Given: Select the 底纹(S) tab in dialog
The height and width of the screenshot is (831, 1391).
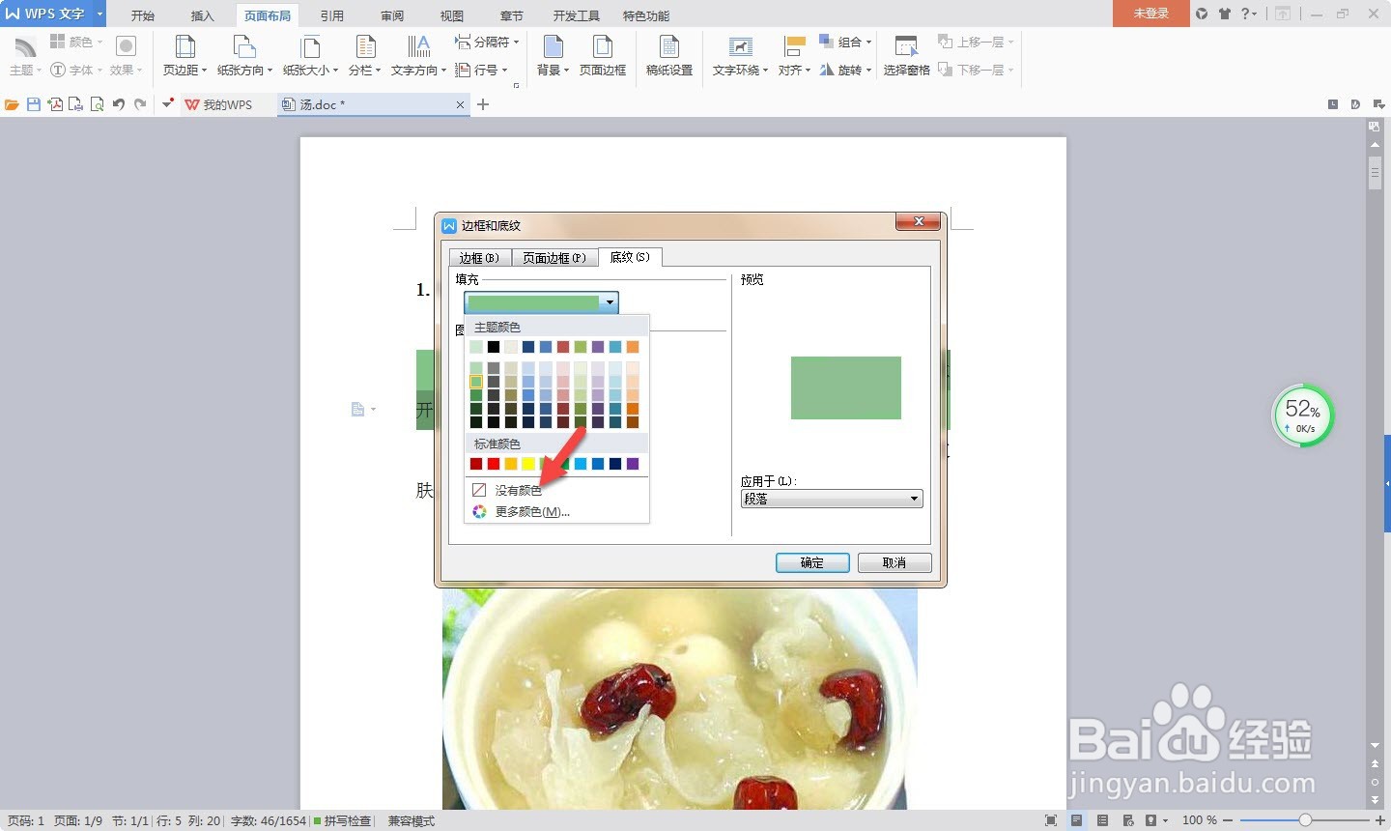Looking at the screenshot, I should [x=630, y=257].
